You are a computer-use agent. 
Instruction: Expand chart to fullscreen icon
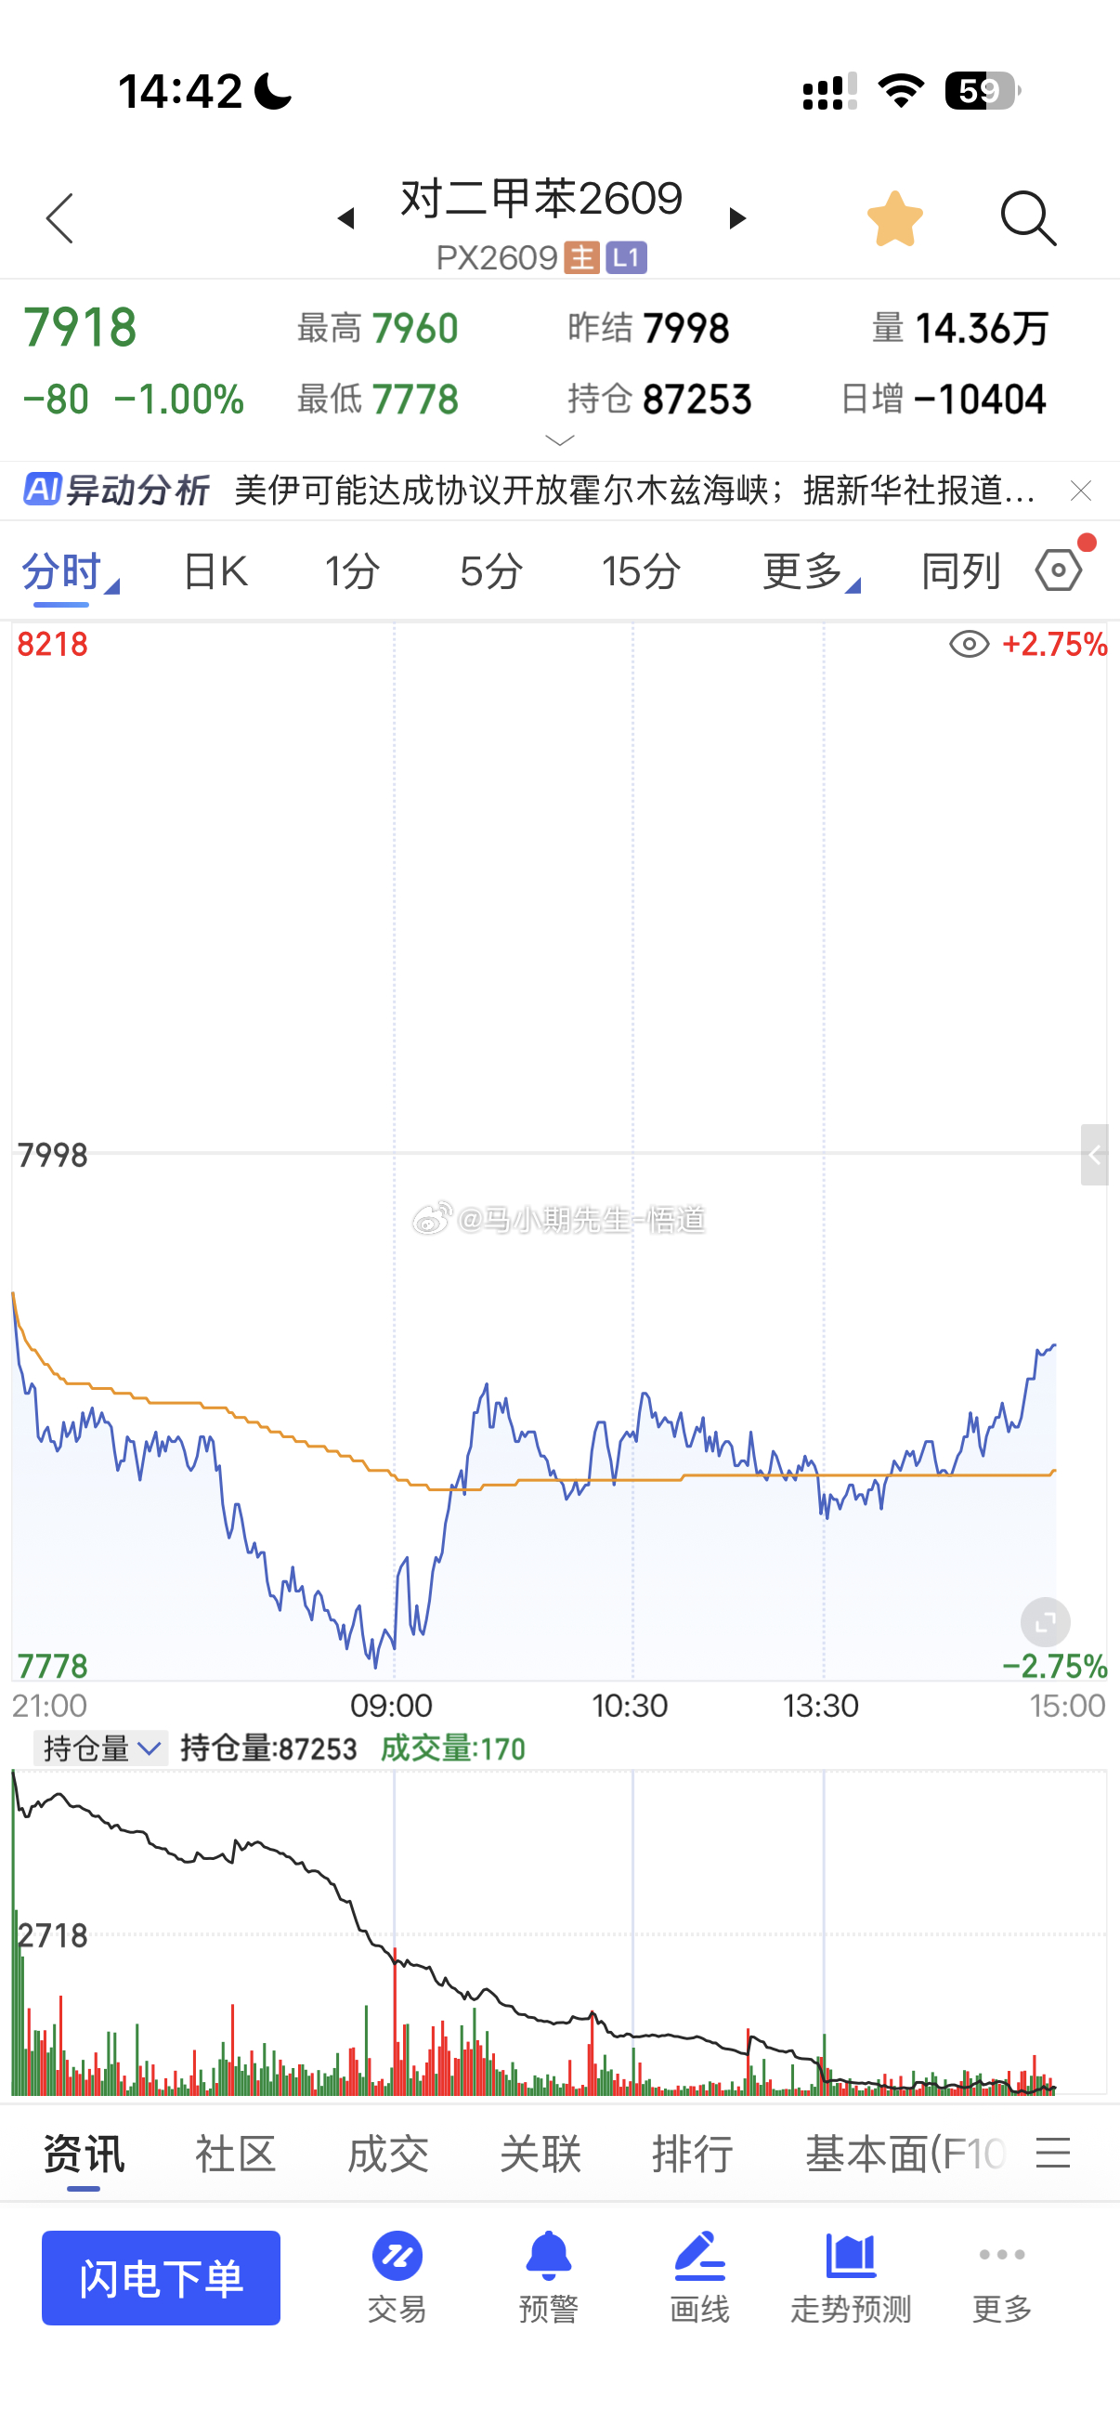1046,1623
